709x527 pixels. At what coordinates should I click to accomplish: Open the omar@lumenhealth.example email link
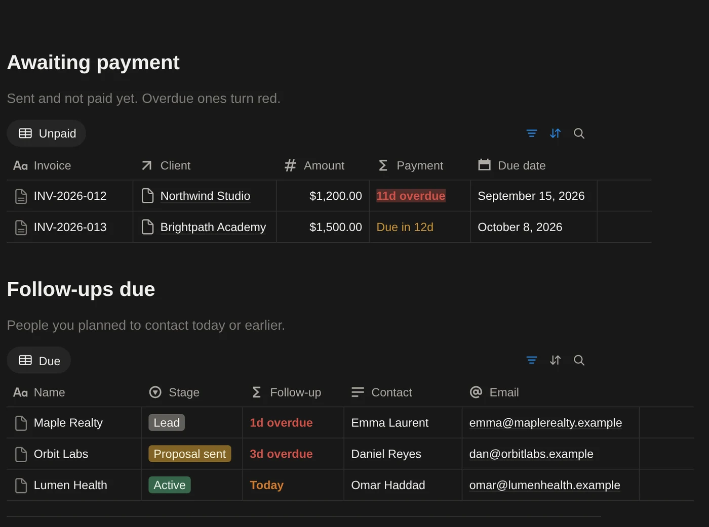point(544,486)
